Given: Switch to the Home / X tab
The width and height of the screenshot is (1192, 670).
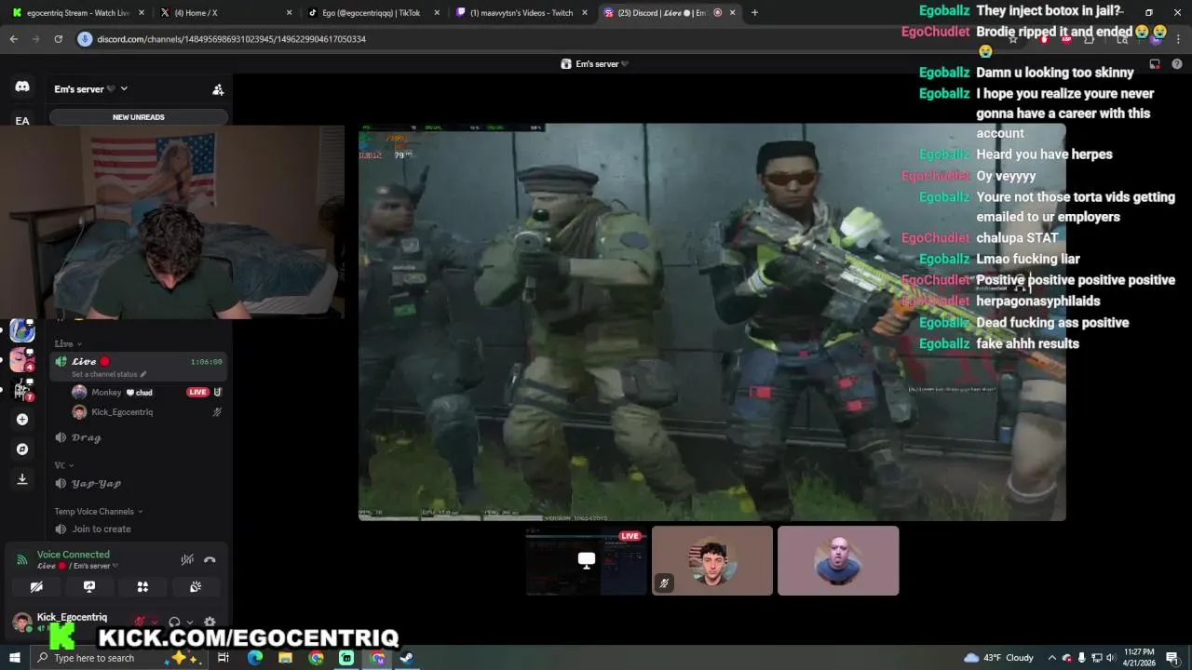Looking at the screenshot, I should click(226, 13).
